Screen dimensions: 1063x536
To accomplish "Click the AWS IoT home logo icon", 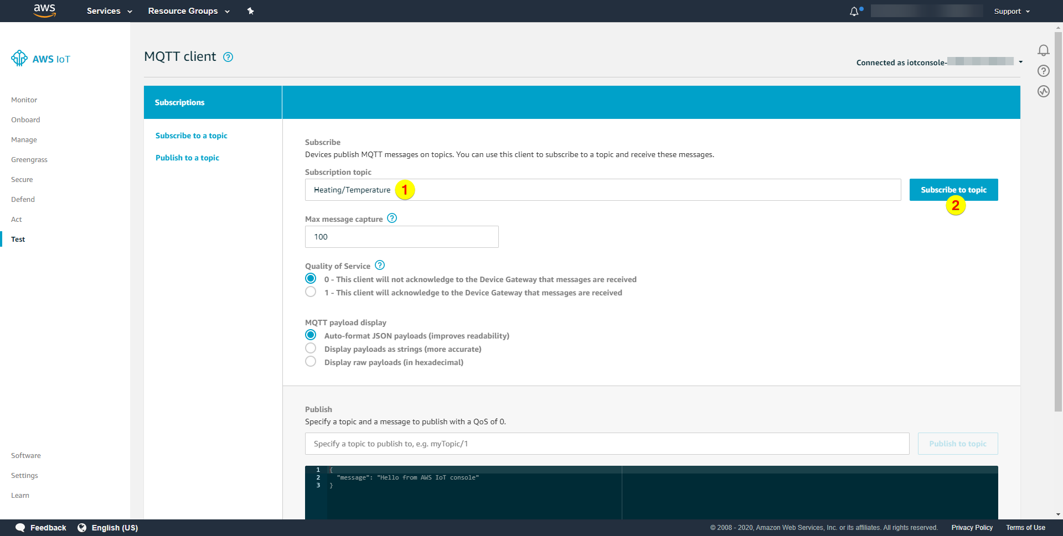I will point(19,58).
